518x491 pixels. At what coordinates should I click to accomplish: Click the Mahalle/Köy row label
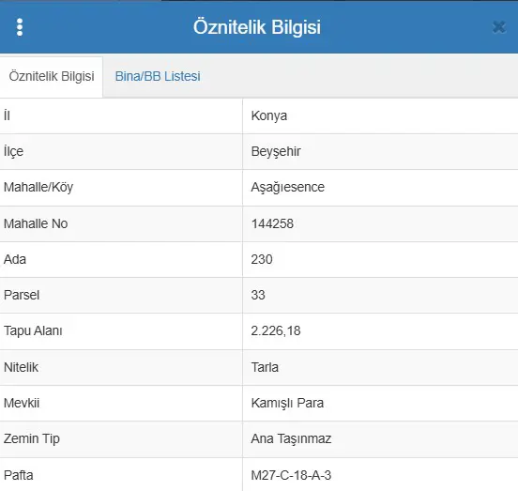click(38, 188)
